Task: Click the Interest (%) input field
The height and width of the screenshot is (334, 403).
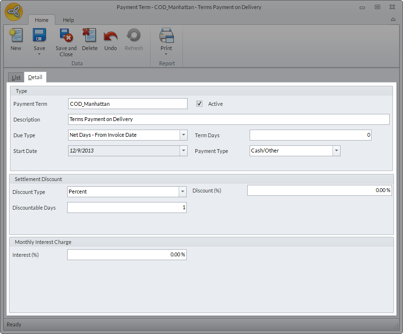Action: click(x=127, y=255)
